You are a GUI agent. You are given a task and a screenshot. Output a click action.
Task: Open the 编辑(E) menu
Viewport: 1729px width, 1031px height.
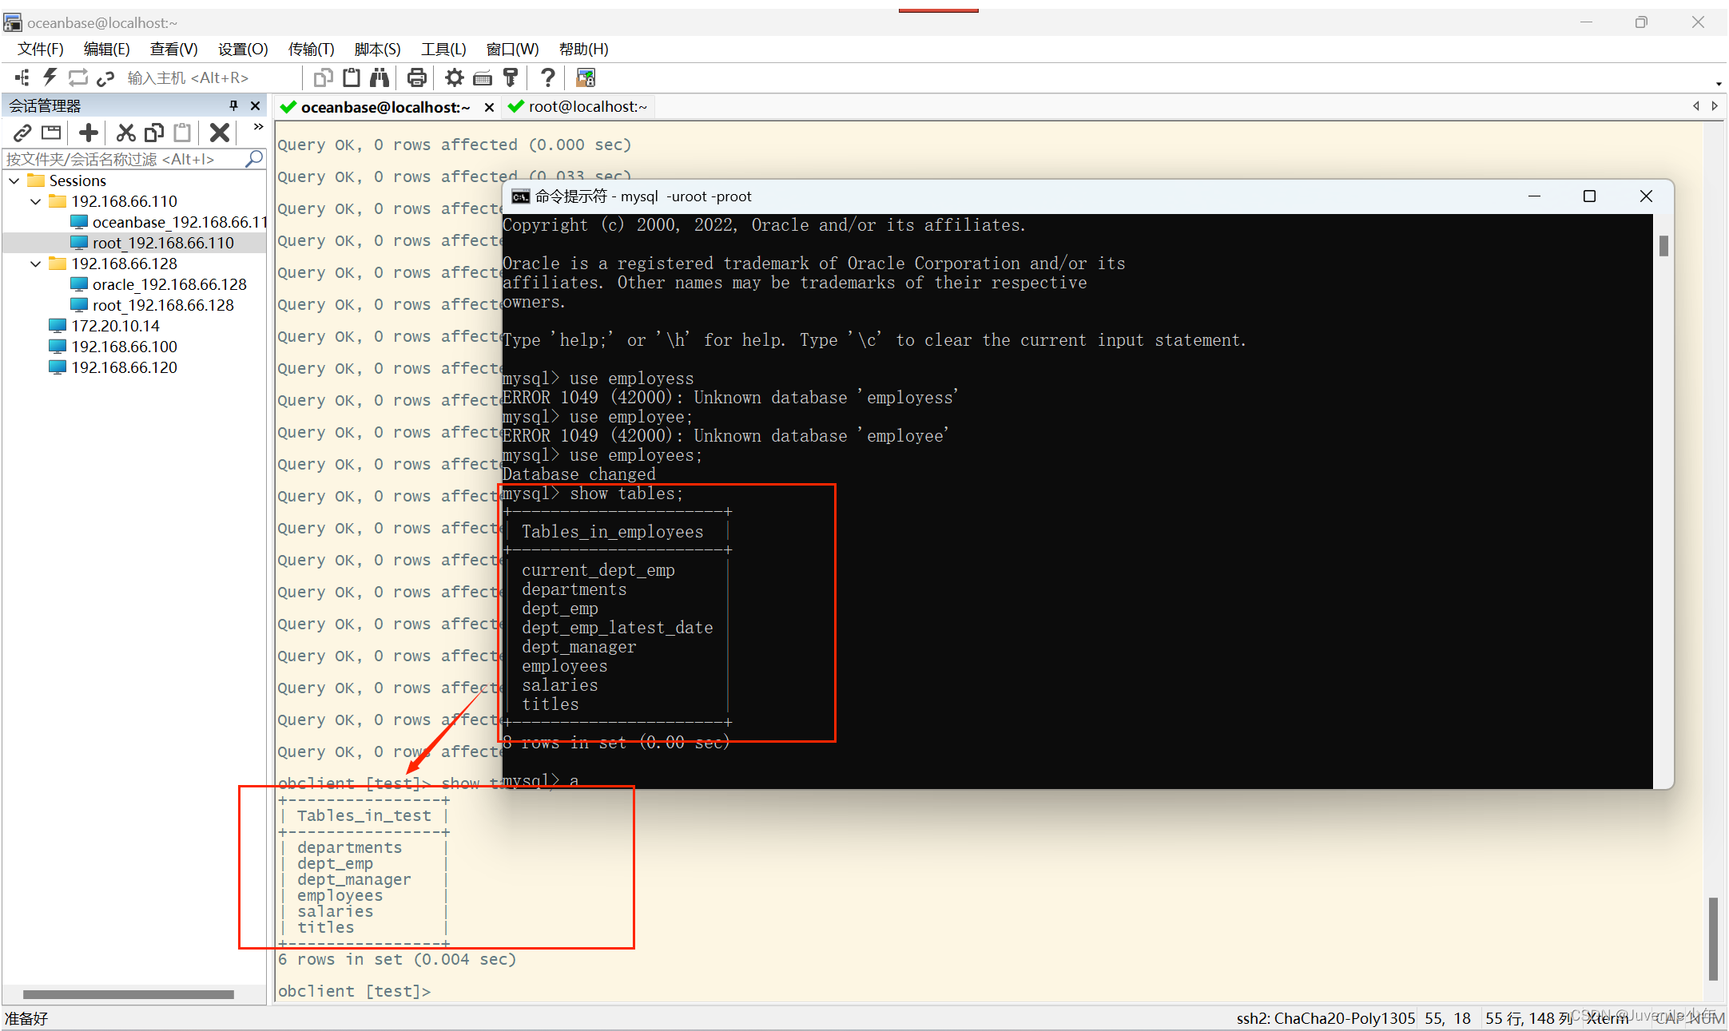pyautogui.click(x=107, y=50)
